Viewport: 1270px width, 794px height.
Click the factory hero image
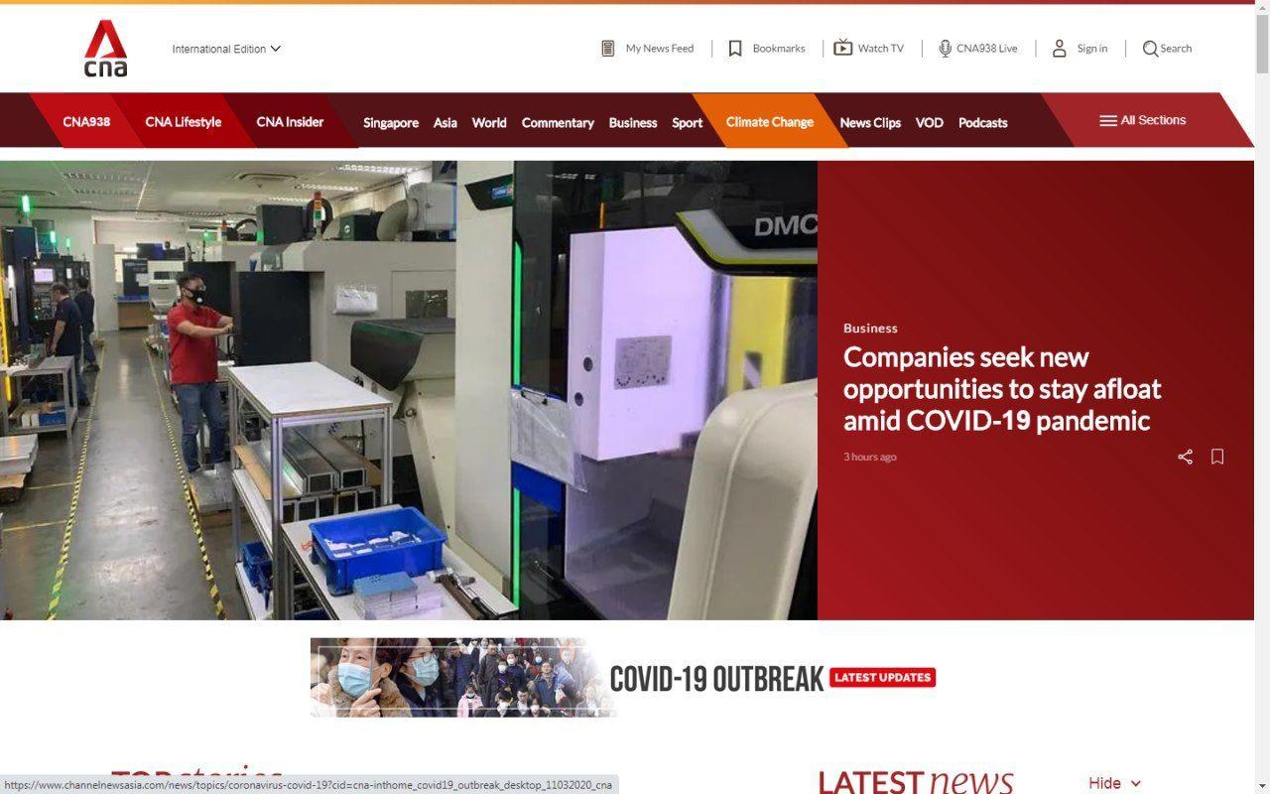click(409, 390)
